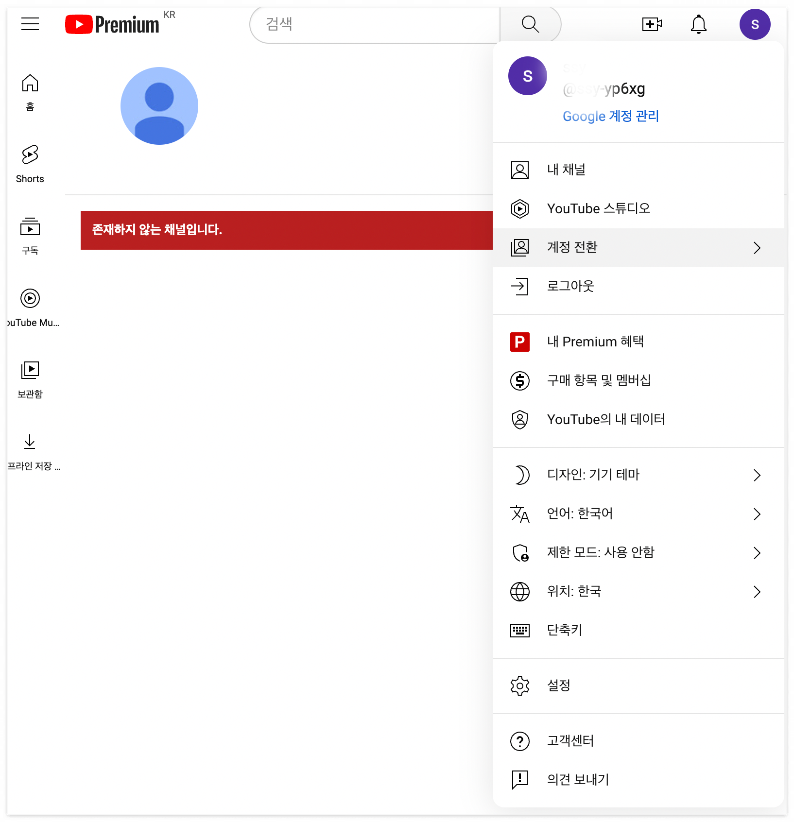Go to 홈 in the sidebar
794x822 pixels.
tap(30, 92)
